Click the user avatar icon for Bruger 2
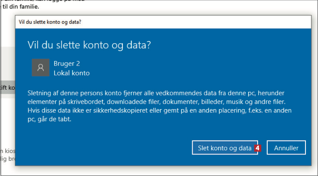Screen dimensions: 318x176 (x=40, y=68)
